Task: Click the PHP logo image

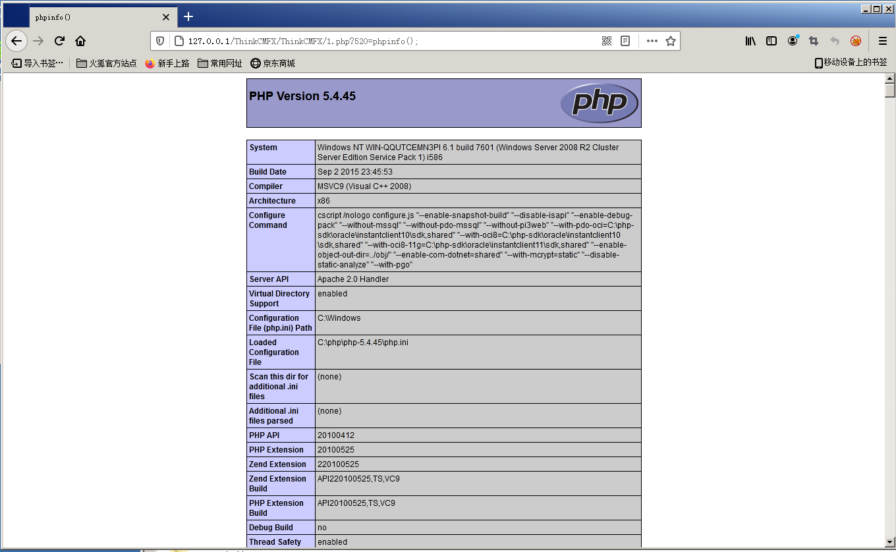Action: coord(599,103)
